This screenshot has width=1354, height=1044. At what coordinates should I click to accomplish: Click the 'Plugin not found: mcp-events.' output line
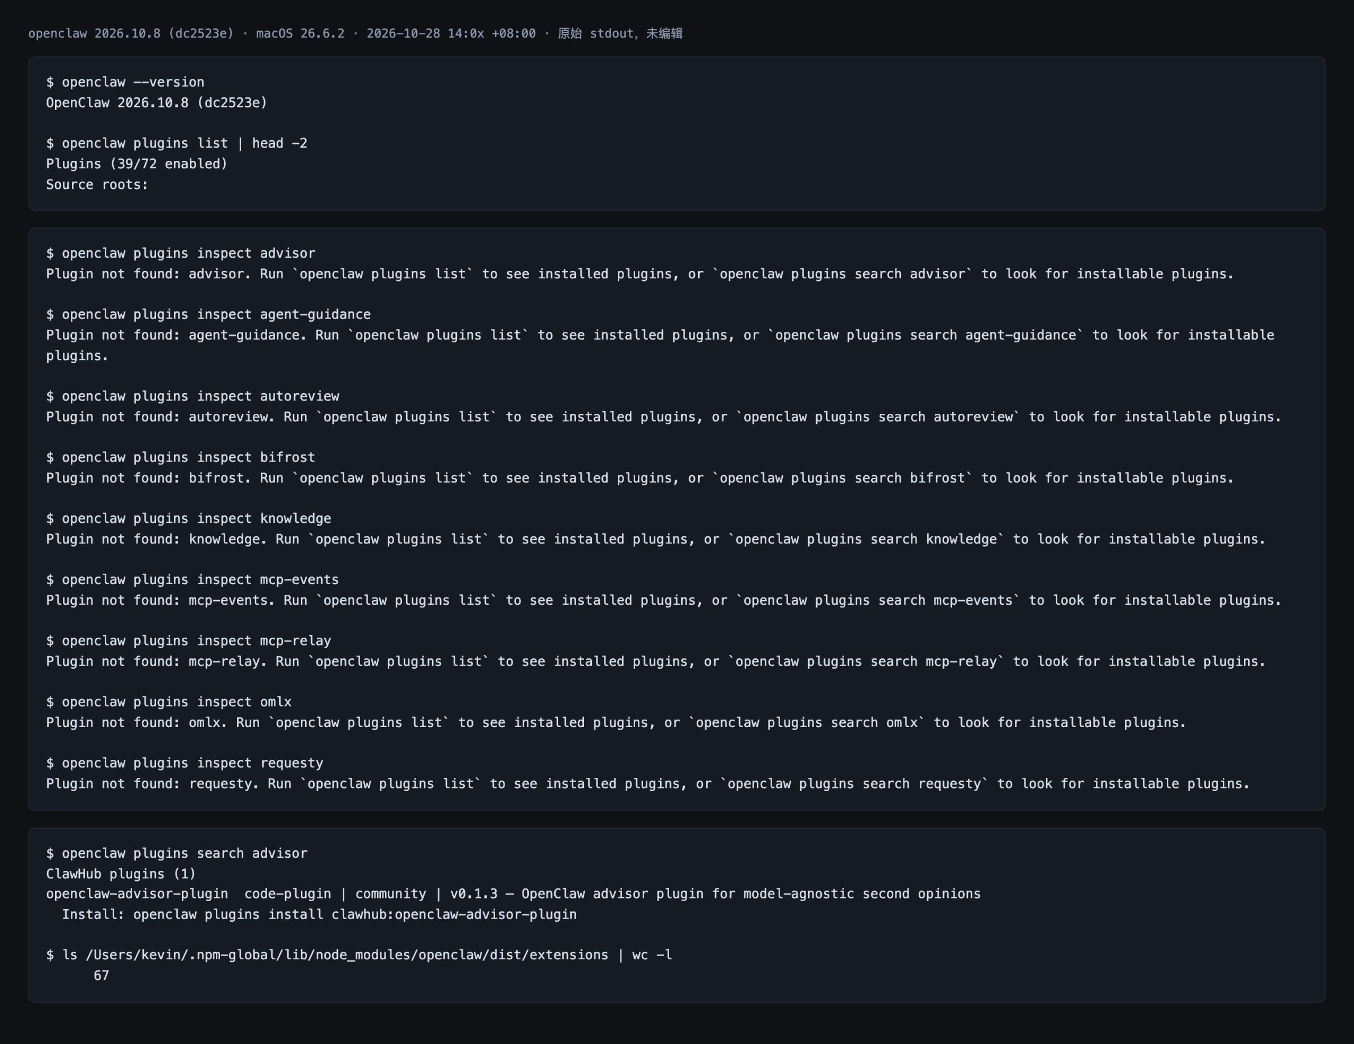click(x=663, y=600)
